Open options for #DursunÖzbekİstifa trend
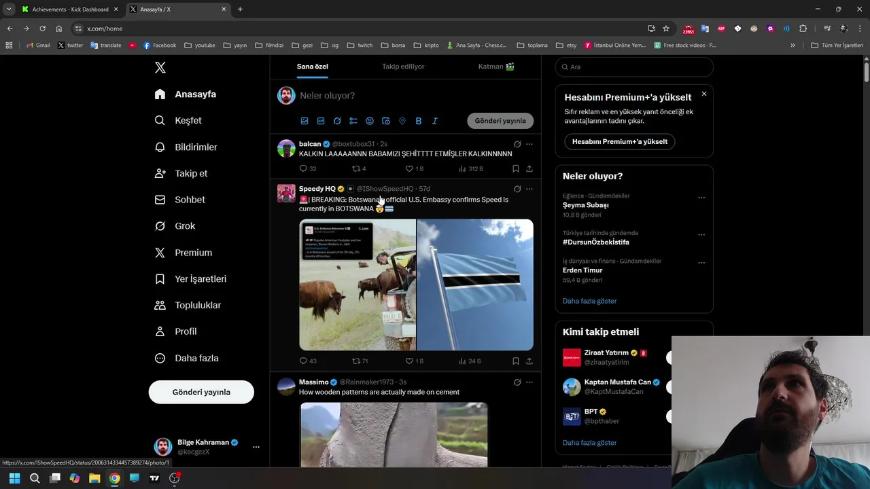The width and height of the screenshot is (870, 489). [x=701, y=235]
